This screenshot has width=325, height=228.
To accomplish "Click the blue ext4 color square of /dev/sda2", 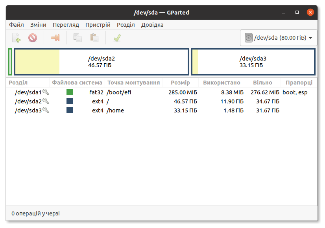I will (x=70, y=101).
